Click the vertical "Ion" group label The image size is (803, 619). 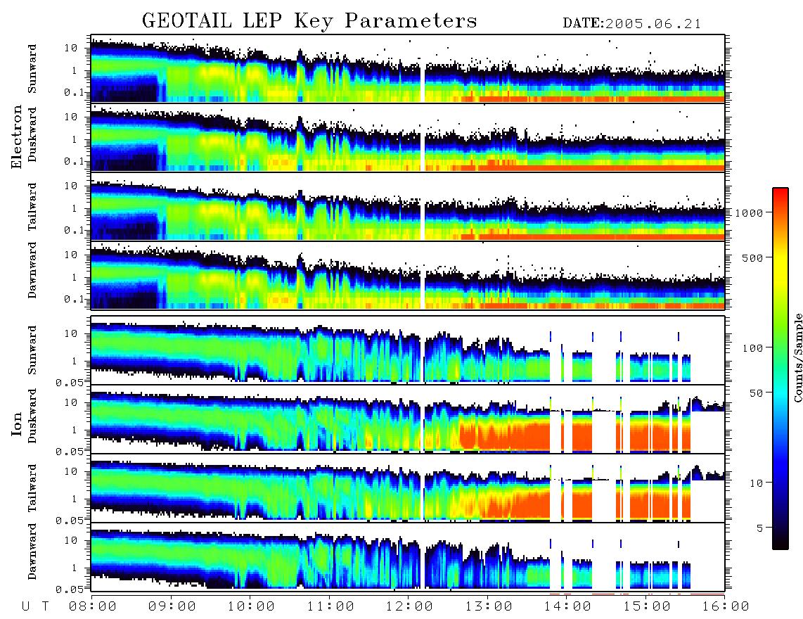point(17,423)
